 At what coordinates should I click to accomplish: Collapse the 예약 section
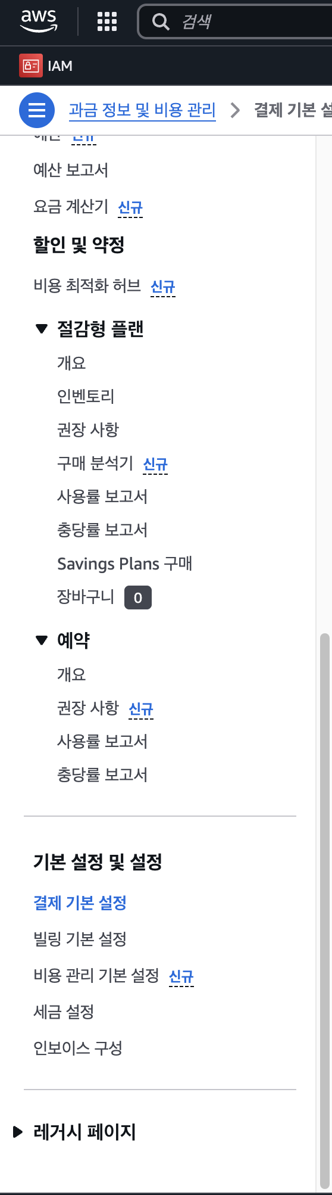click(41, 640)
